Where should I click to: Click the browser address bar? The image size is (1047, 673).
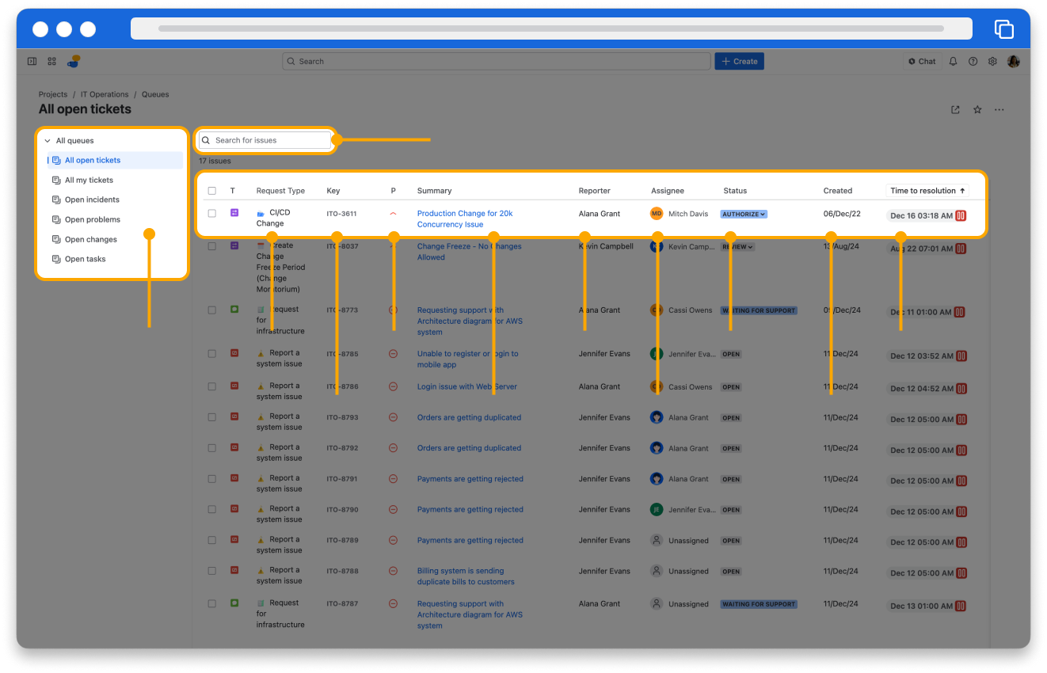click(551, 29)
